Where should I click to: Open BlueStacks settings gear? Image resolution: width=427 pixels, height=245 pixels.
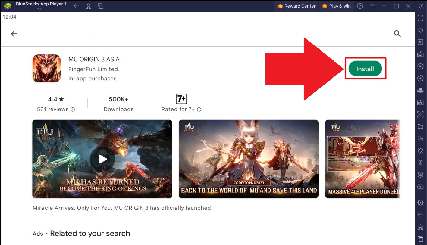[x=420, y=203]
